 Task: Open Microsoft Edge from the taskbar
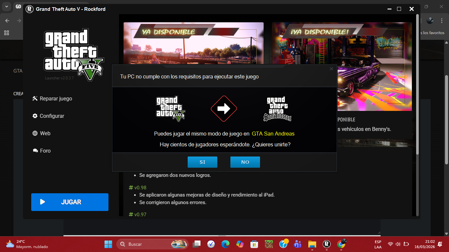[x=225, y=244]
